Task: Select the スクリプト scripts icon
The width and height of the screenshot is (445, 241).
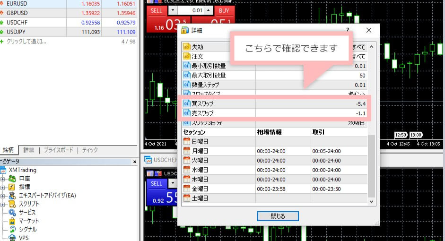Action: [x=12, y=204]
